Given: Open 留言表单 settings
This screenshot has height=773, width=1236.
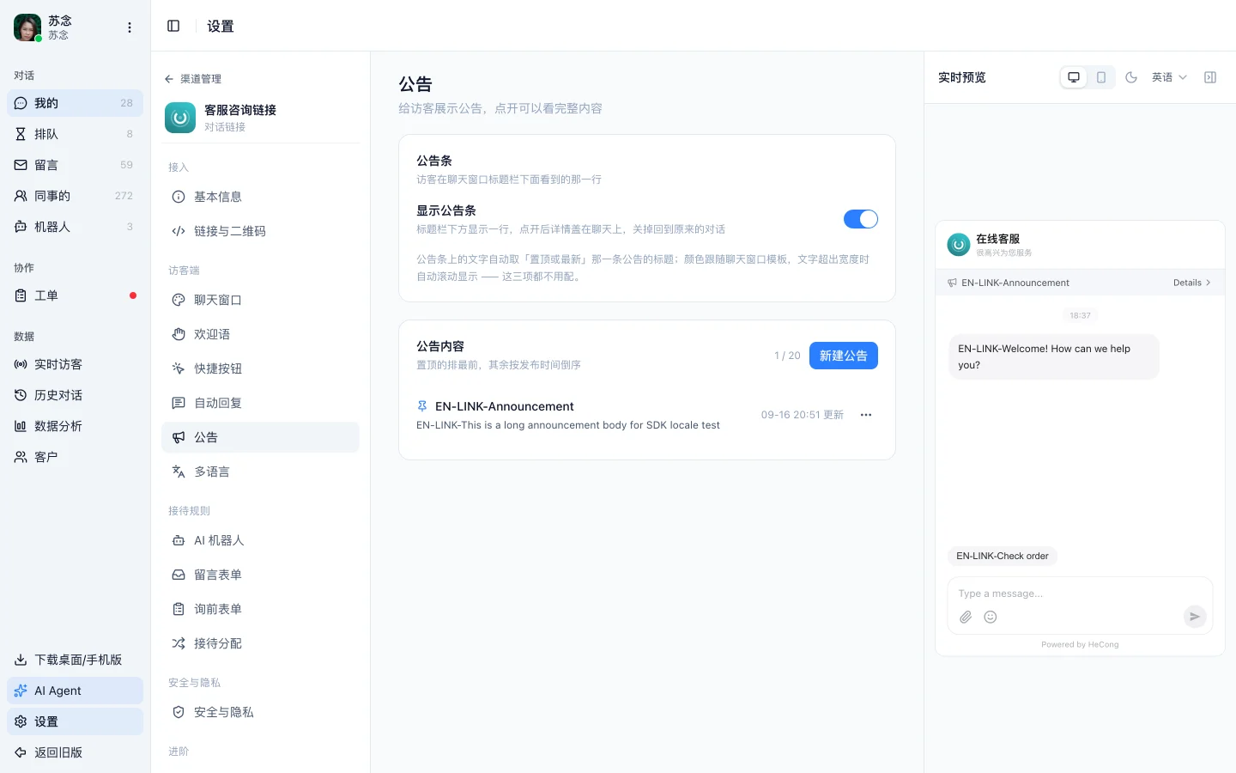Looking at the screenshot, I should tap(260, 575).
